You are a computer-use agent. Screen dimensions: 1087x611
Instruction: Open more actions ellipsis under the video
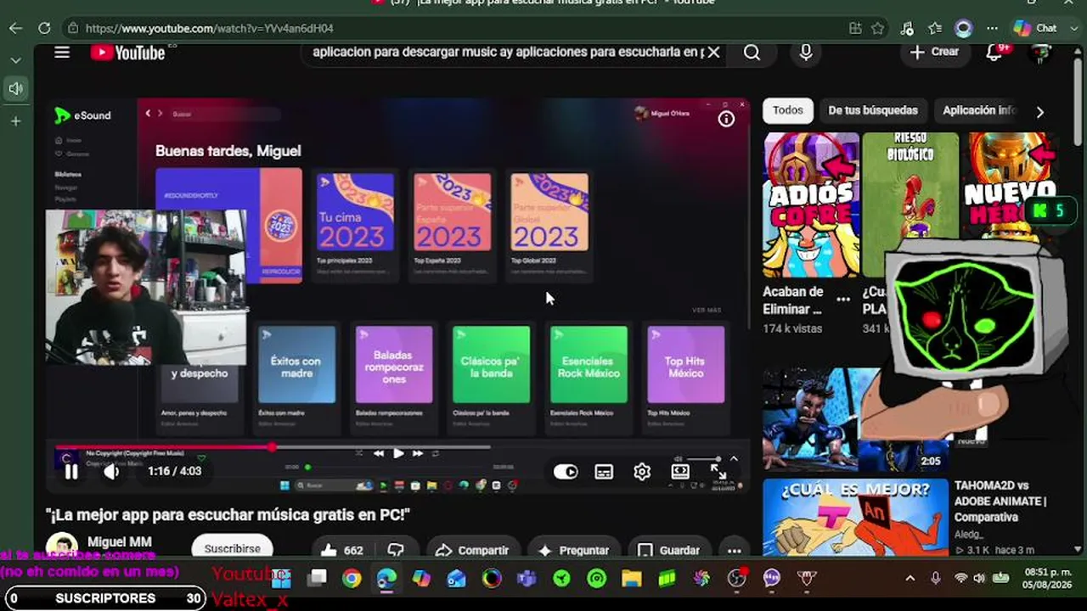[735, 550]
